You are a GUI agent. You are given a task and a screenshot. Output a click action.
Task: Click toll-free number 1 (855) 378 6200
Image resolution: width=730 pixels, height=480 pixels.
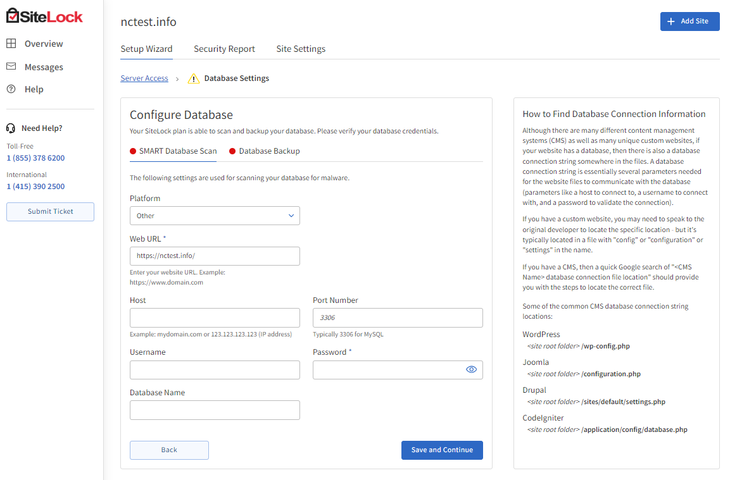click(x=36, y=158)
